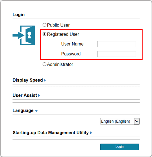The image size is (152, 157).
Task: Click the Public User label text
Action: tap(58, 25)
